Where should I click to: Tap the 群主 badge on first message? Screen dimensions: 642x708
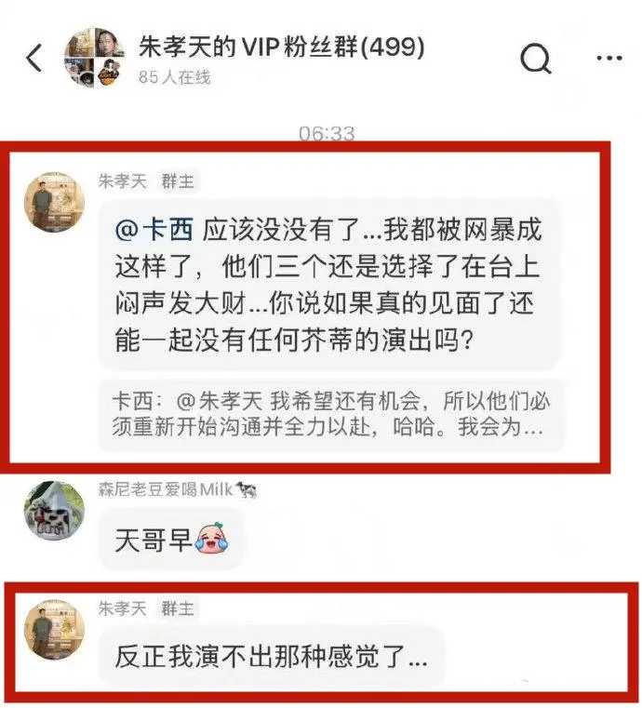pyautogui.click(x=178, y=181)
